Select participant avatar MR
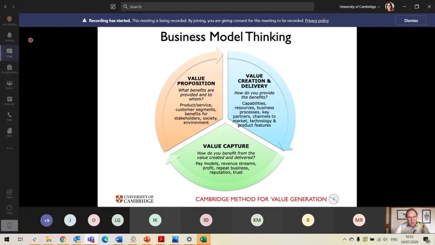The height and width of the screenshot is (245, 435). click(359, 220)
